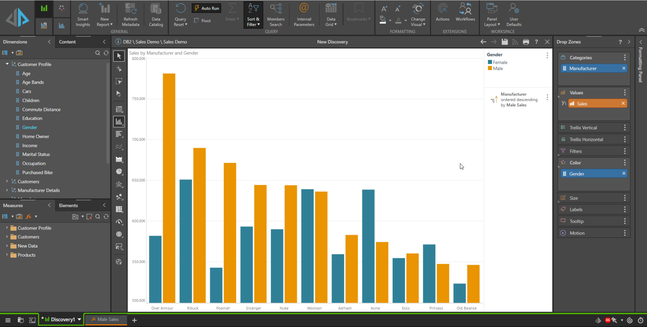Screen dimensions: 647x327
Task: Remove Manufacturer chip from Categories zone
Action: click(624, 68)
